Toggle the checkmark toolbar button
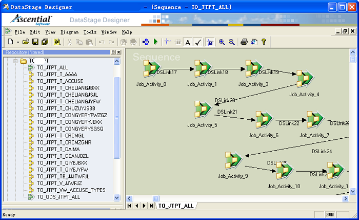Viewport: 359px width, 220px height. (198, 42)
